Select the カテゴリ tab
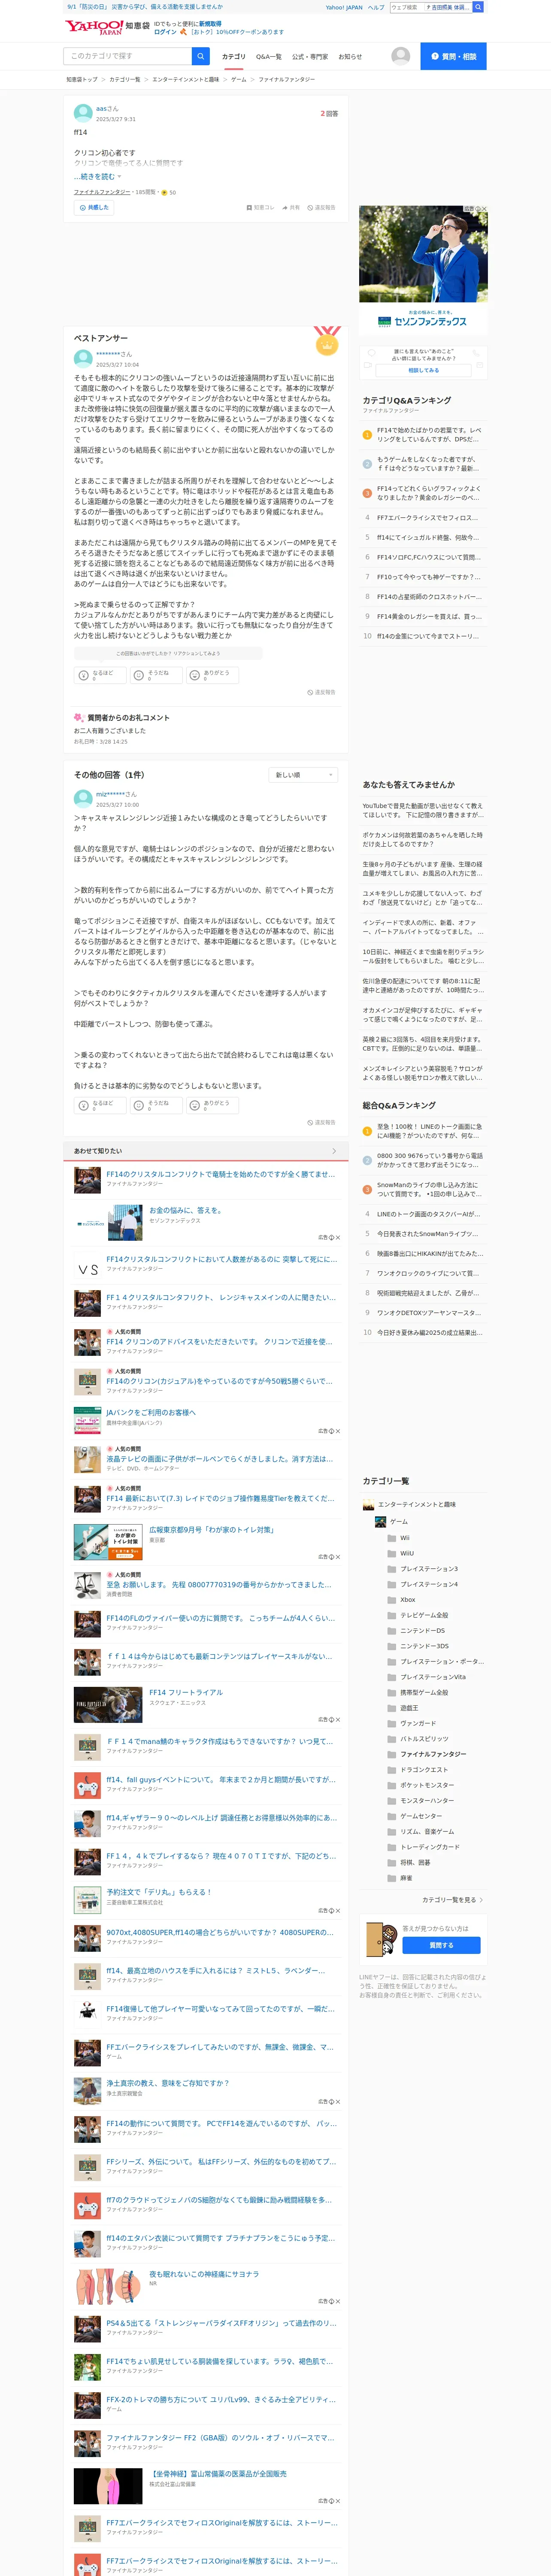Viewport: 551px width, 2576px height. coord(233,57)
